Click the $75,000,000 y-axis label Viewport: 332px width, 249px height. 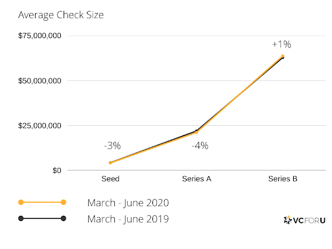40,36
